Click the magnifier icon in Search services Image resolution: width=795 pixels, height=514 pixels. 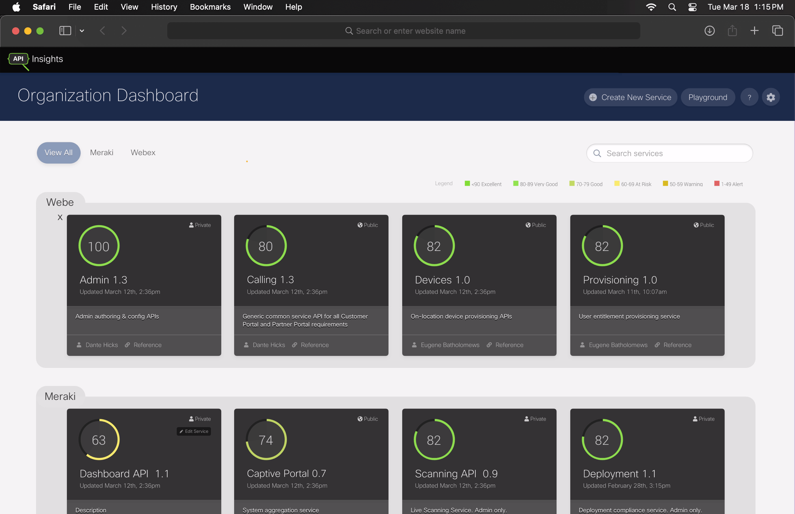[x=597, y=154]
